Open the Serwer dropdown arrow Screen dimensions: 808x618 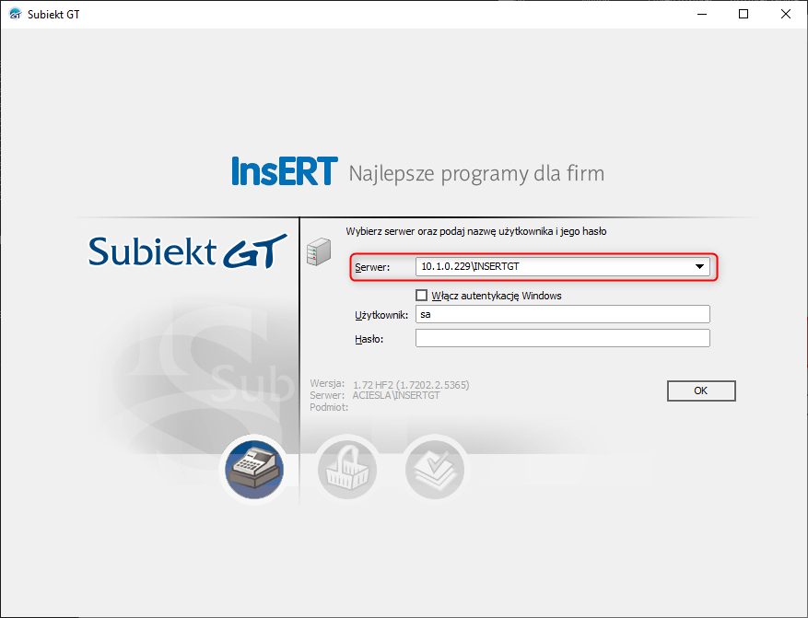[699, 267]
